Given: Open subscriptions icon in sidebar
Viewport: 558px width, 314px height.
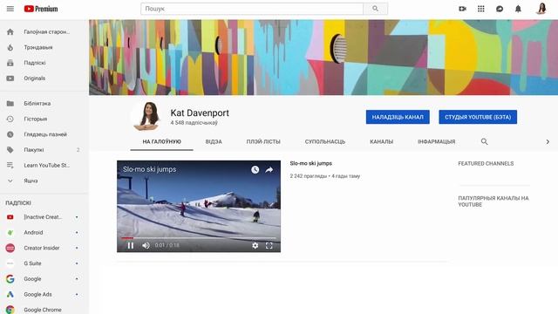Looking at the screenshot, I should click(10, 63).
